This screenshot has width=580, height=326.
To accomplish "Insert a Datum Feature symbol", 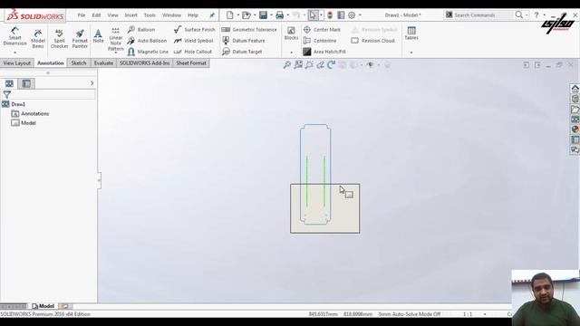I will [x=243, y=41].
